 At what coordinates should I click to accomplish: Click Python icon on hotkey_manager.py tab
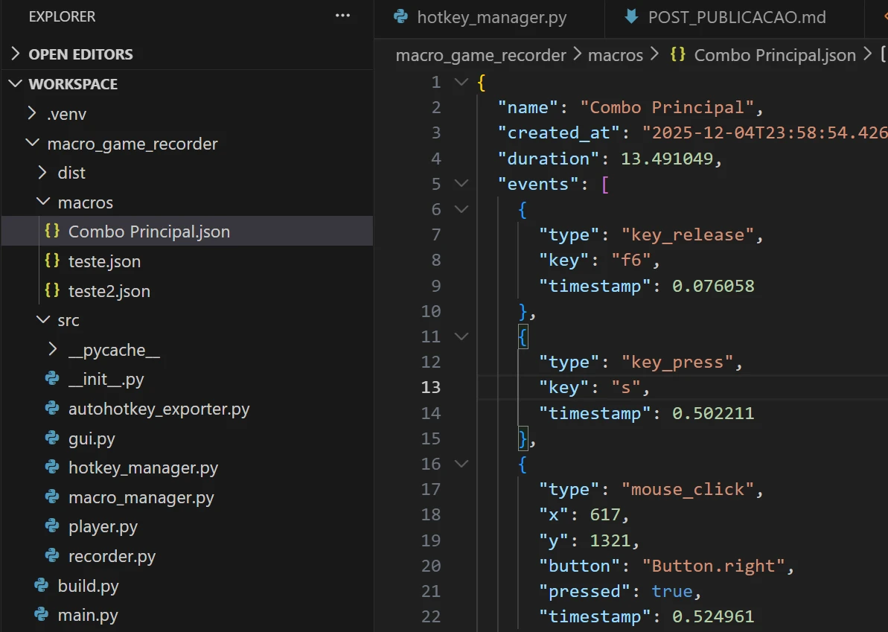(401, 17)
